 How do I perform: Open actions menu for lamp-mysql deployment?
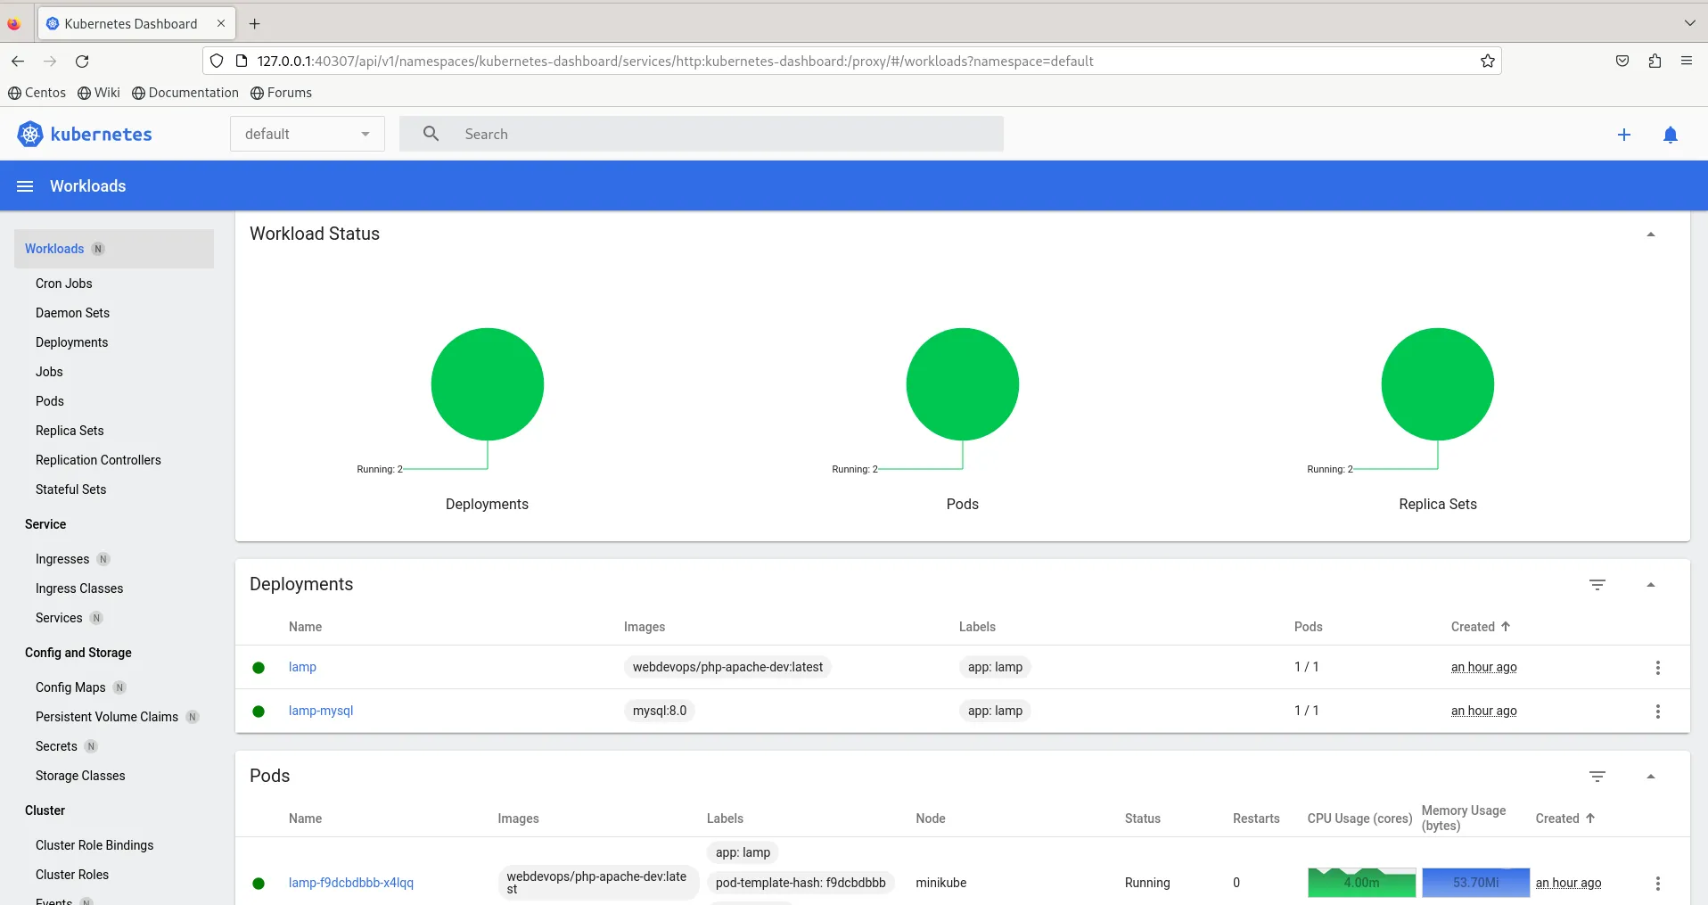point(1658,712)
